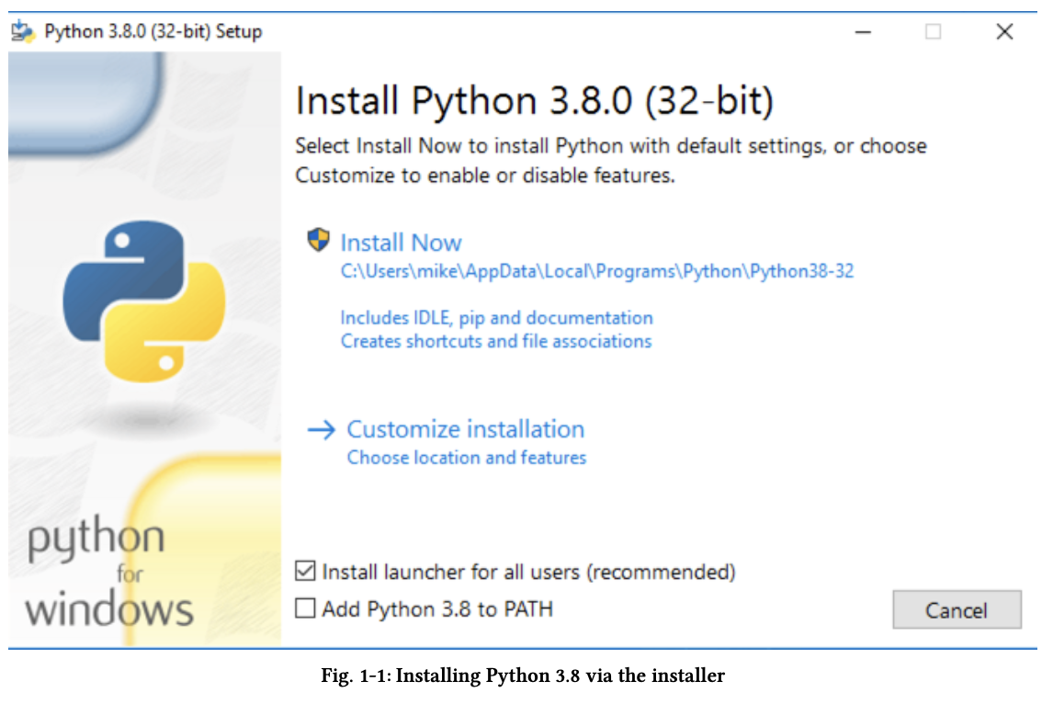
Task: Open Customize installation options
Action: tap(465, 428)
